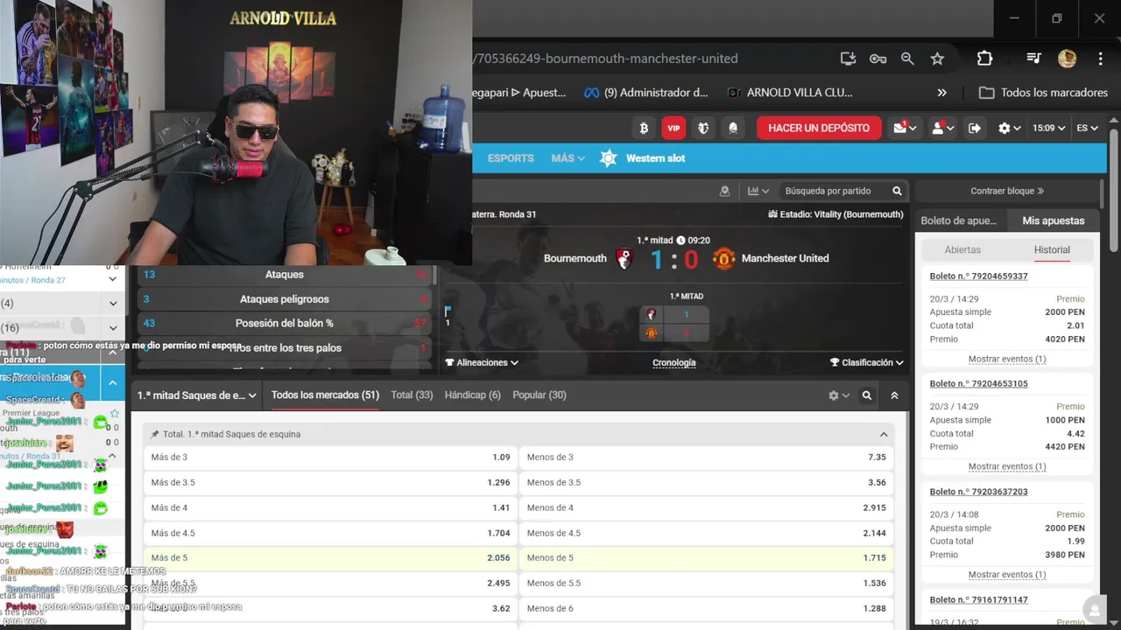Bet on Menos de 4.5 at 2.144
This screenshot has width=1121, height=630.
[707, 533]
